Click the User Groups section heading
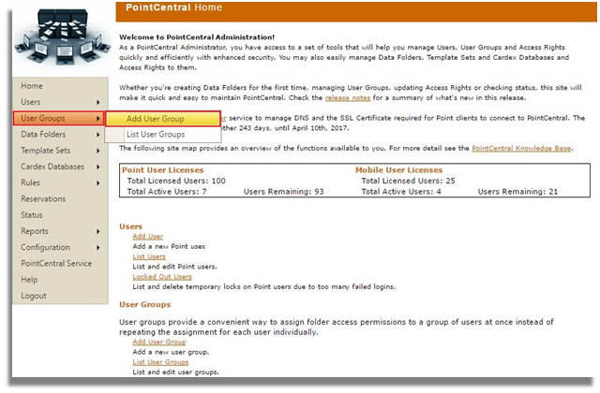Viewport: 600px width, 393px height. [145, 304]
